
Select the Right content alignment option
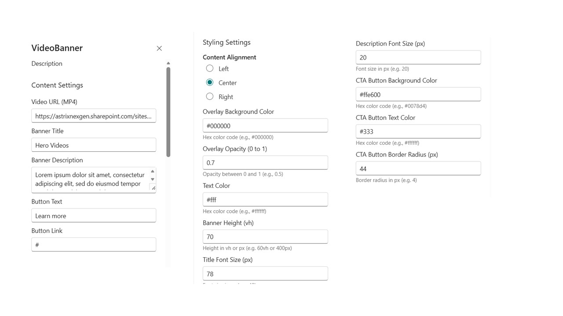point(210,97)
